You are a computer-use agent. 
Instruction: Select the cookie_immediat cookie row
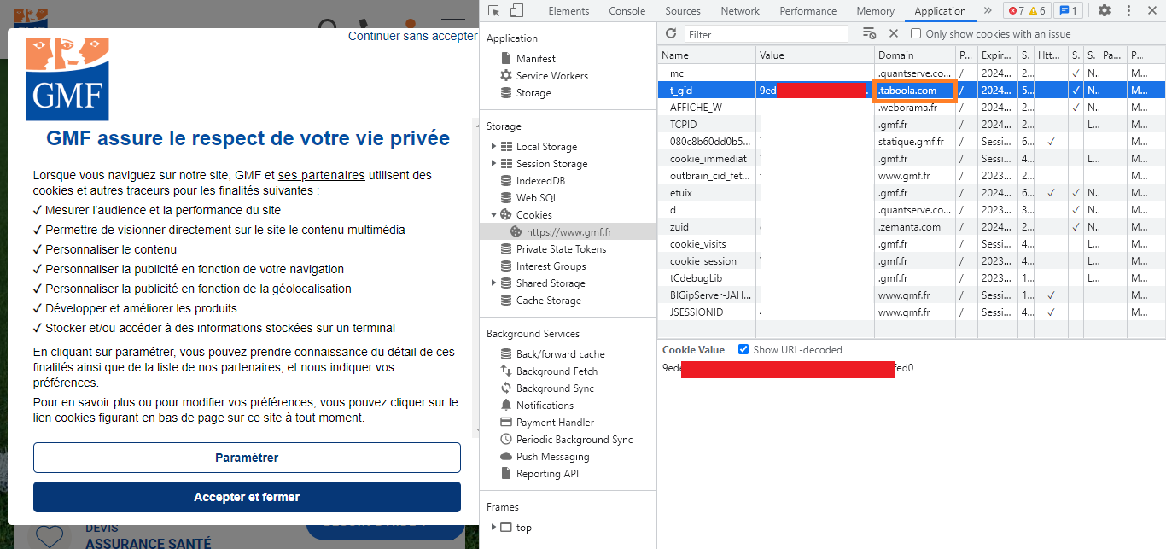pyautogui.click(x=912, y=159)
